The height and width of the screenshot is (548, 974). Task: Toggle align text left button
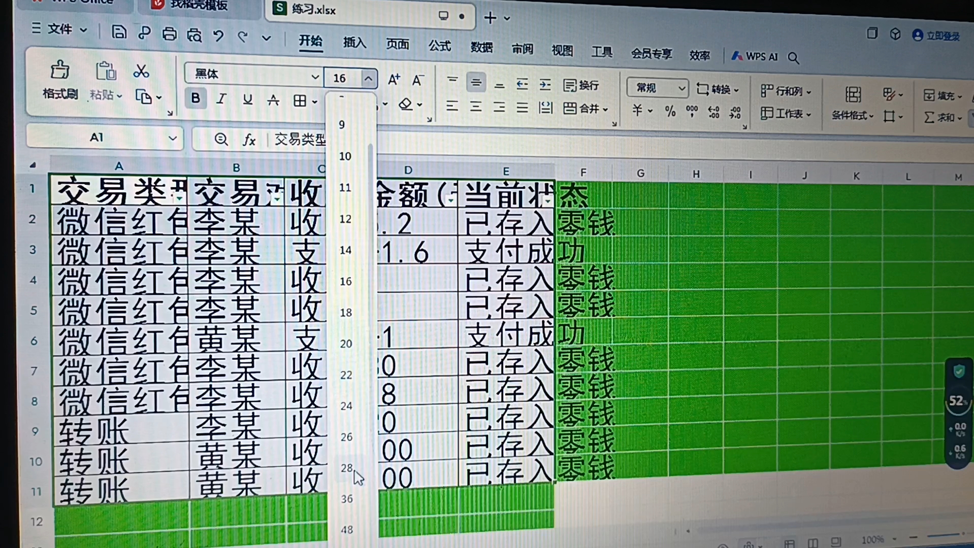(x=452, y=106)
